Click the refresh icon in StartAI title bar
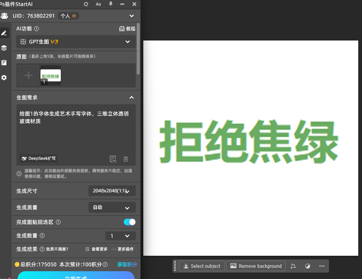The height and width of the screenshot is (279, 362). tap(86, 4)
